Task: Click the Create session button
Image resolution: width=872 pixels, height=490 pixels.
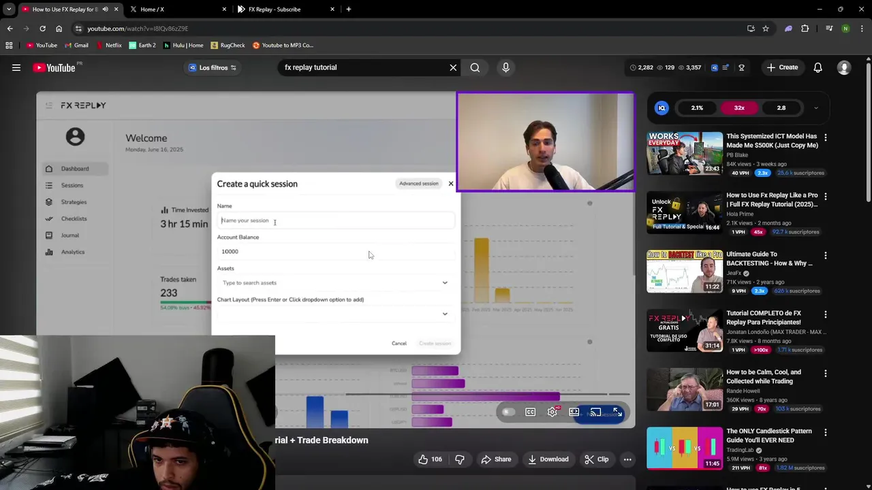Action: point(435,343)
